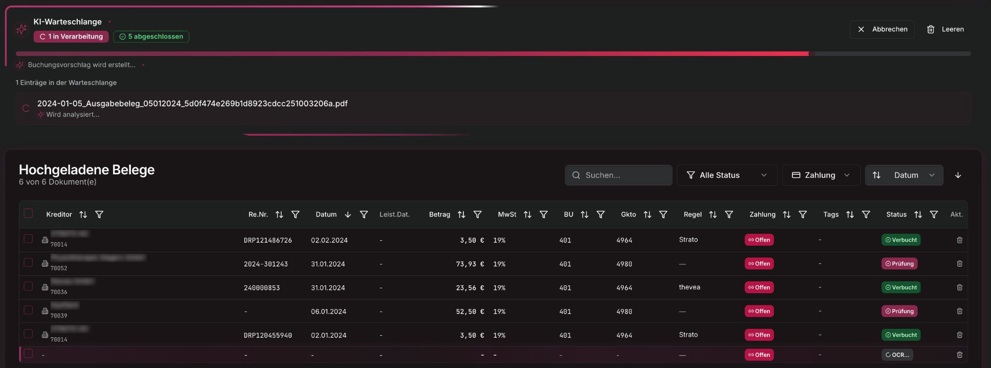Click the KI queue progress bar
The width and height of the screenshot is (991, 368).
tap(493, 53)
